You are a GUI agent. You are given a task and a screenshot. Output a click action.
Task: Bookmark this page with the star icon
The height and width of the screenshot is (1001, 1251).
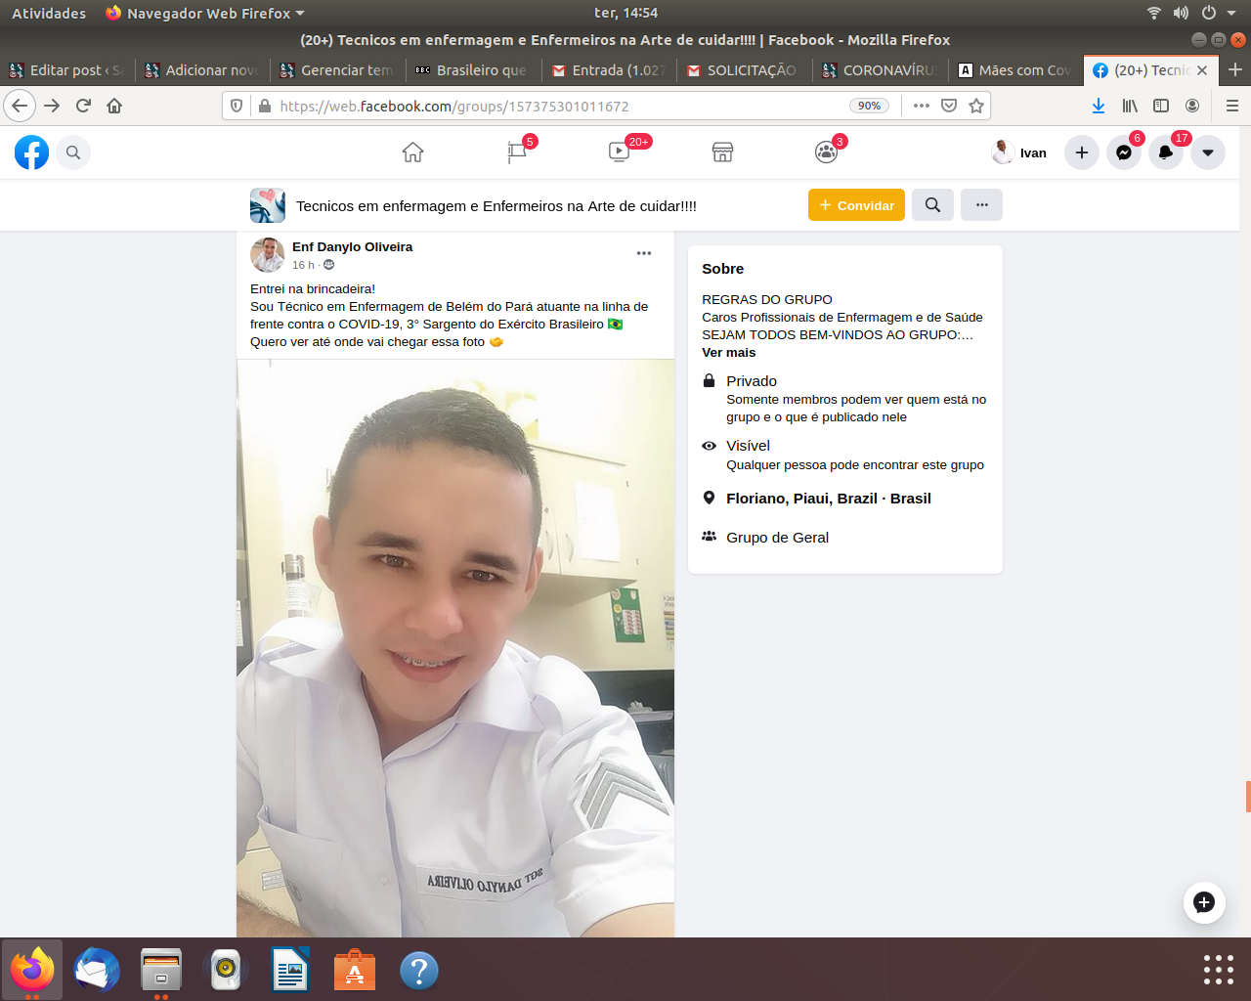click(976, 106)
